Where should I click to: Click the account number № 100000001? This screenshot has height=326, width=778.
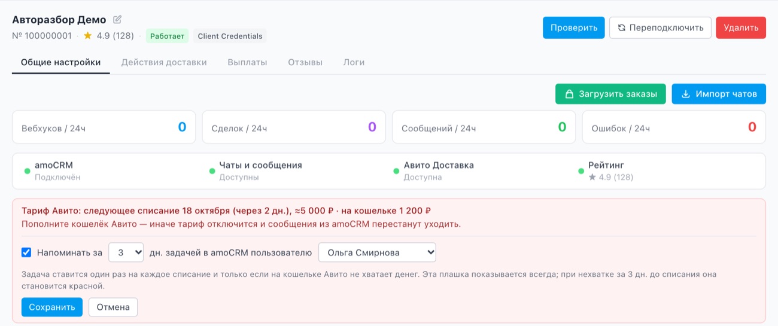[x=42, y=36]
